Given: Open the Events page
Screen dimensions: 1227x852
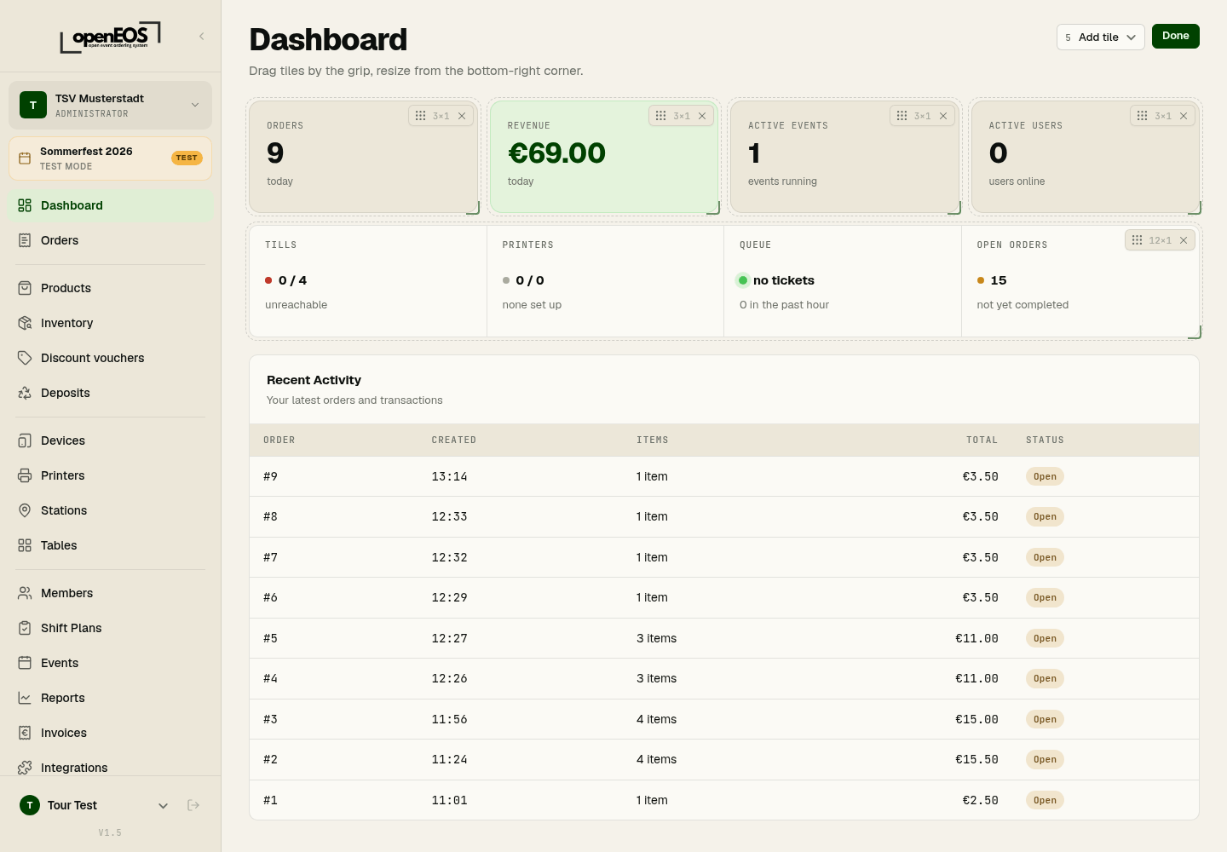Looking at the screenshot, I should [110, 663].
